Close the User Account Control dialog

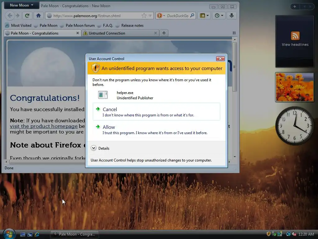(220, 59)
